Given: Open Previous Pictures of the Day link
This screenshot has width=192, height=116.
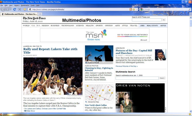Looking at the screenshot, I should [x=127, y=66].
